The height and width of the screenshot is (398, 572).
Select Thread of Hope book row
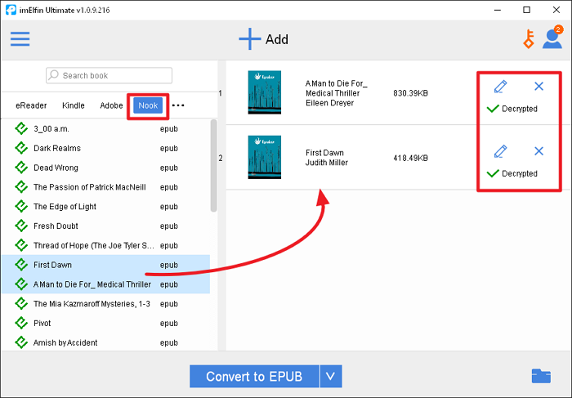pos(105,245)
